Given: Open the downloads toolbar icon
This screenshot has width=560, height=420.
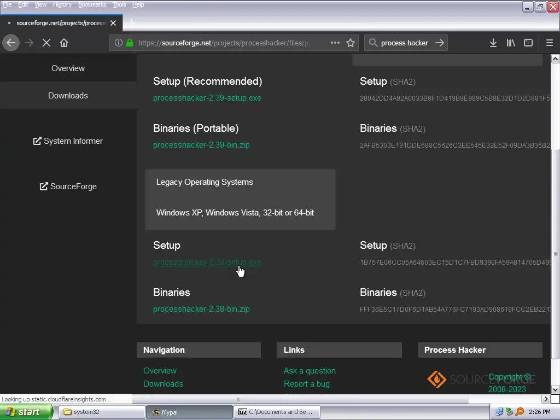Looking at the screenshot, I should [493, 43].
